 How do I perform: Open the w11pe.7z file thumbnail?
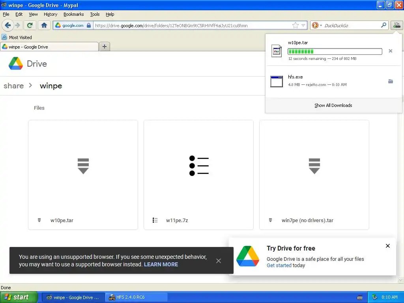199,166
